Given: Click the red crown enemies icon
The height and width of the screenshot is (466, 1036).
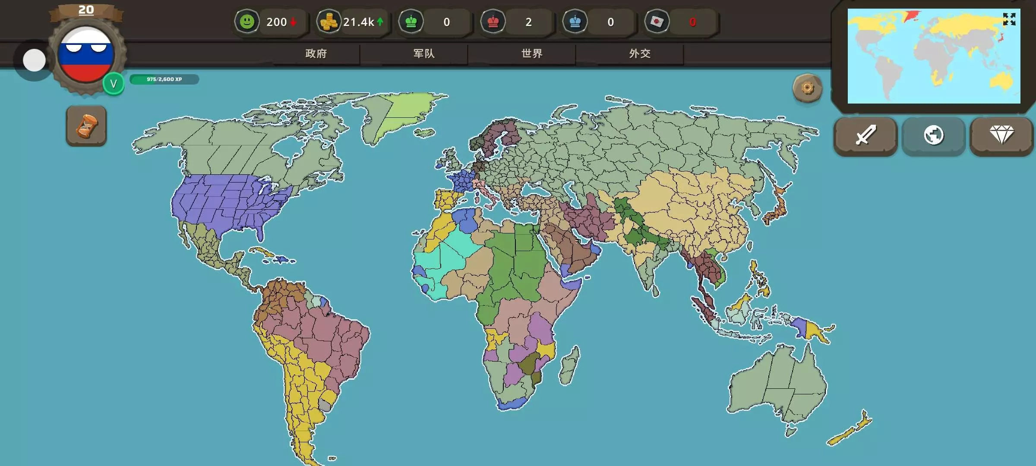Looking at the screenshot, I should point(493,22).
